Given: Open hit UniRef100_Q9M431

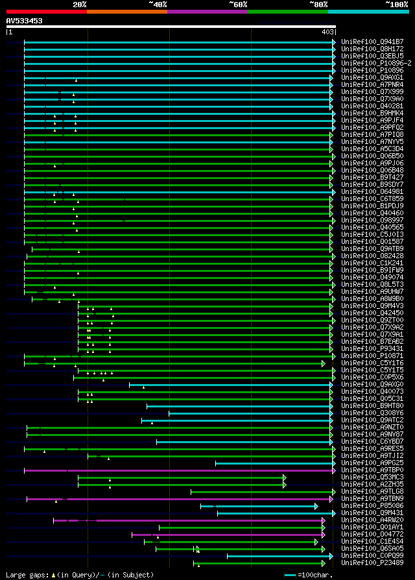Looking at the screenshot, I should coord(372,513).
